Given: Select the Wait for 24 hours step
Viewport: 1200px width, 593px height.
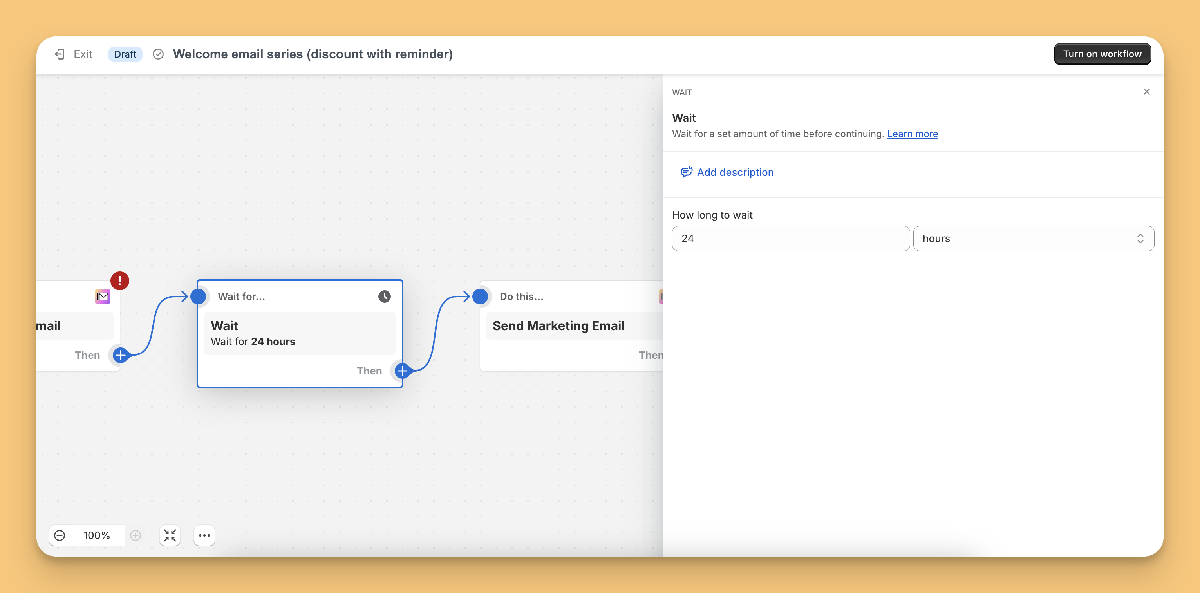Looking at the screenshot, I should 300,334.
